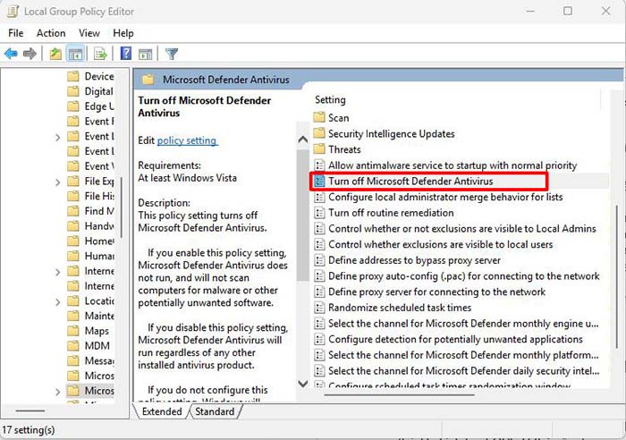This screenshot has width=626, height=440.
Task: Select the Find M tree folder
Action: coord(90,211)
